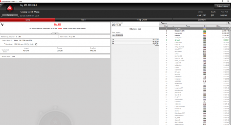Open the Chip Graph tab
Viewport: 231px width, 125px height.
[142, 20]
